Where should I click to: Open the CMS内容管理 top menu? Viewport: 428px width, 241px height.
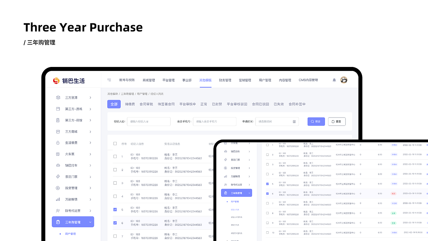coord(308,80)
